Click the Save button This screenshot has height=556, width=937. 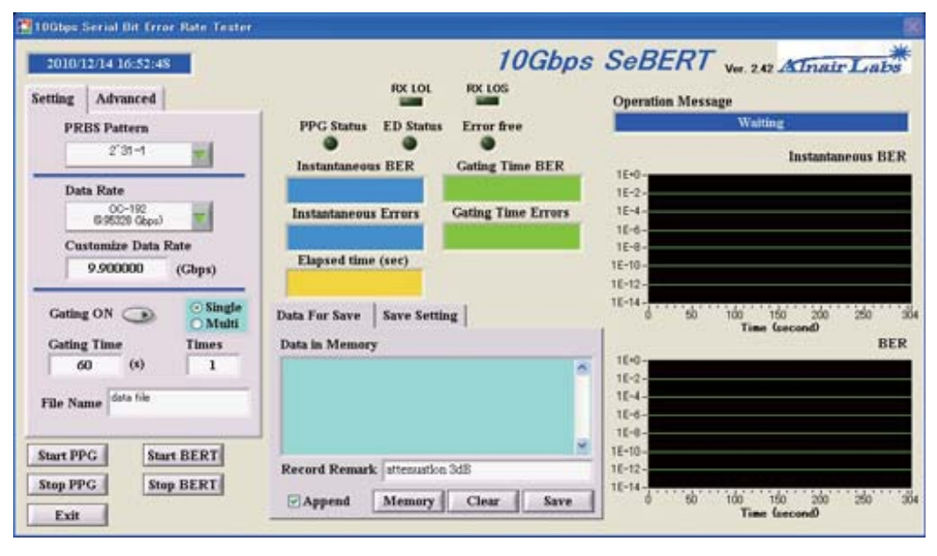coord(558,501)
